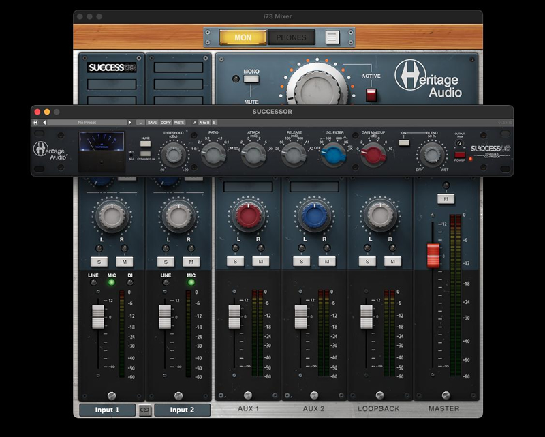Toggle the MONO switch on the monitor section
This screenshot has width=545, height=437.
coord(251,79)
